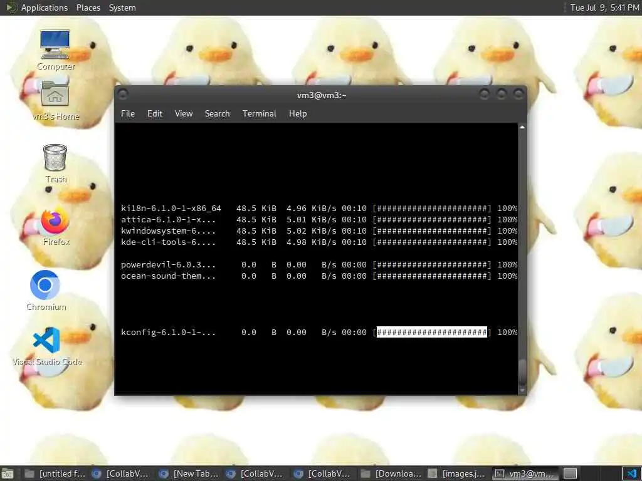Click the kconfig-6.1.0-1-... package name

tap(168, 332)
